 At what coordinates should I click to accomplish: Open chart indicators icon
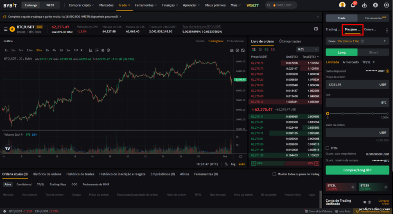(97, 50)
